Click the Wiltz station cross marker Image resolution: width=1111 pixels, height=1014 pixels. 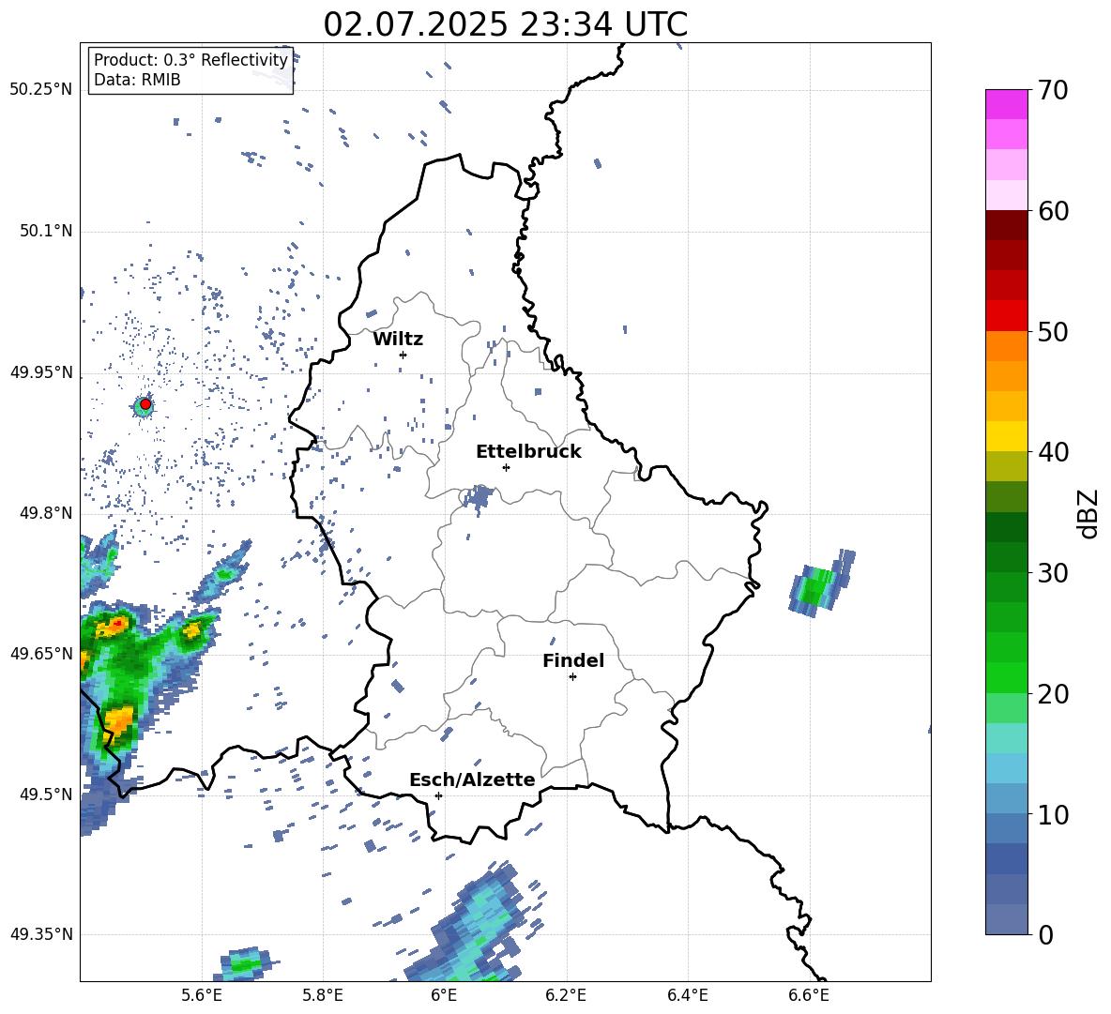(x=403, y=355)
